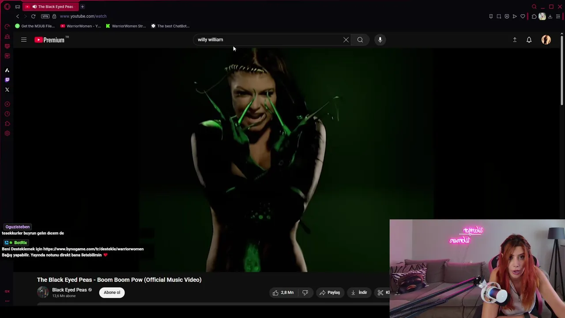Image resolution: width=565 pixels, height=318 pixels.
Task: Open a new tab with plus
Action: pyautogui.click(x=82, y=7)
